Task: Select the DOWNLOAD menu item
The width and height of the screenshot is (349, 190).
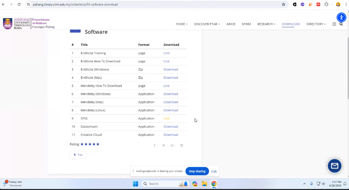Action: [291, 24]
